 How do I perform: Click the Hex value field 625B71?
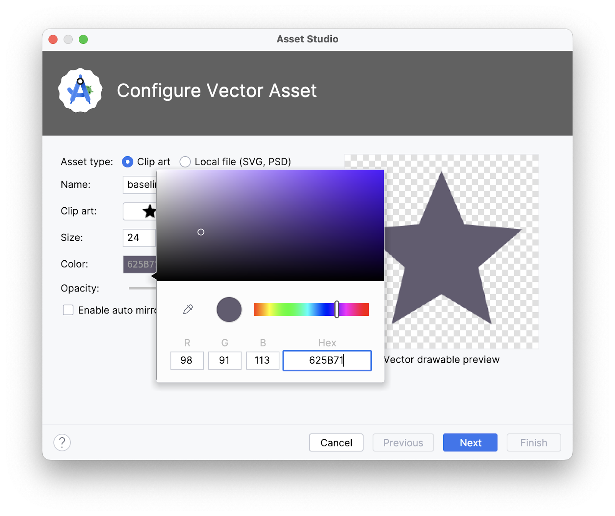pyautogui.click(x=327, y=360)
